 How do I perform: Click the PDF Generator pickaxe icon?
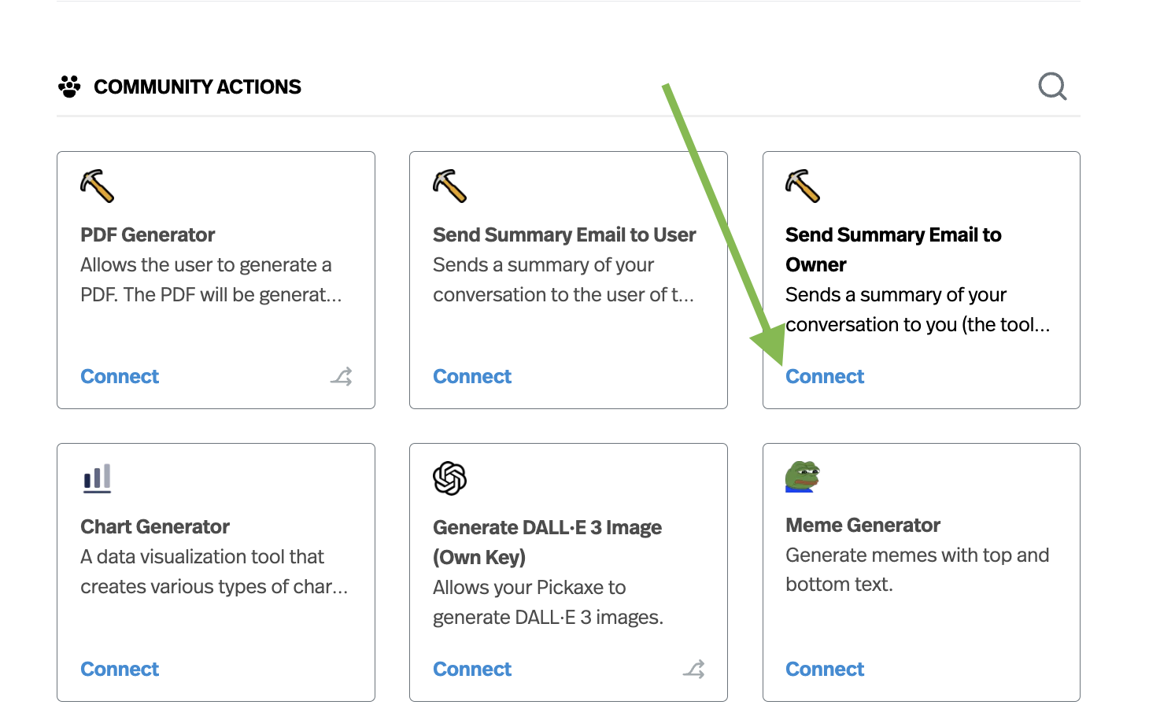(98, 186)
